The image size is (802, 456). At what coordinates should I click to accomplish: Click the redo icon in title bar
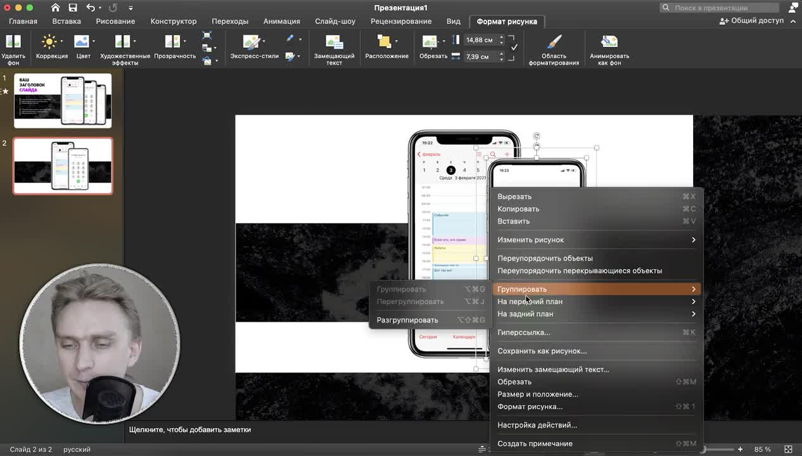coord(113,8)
